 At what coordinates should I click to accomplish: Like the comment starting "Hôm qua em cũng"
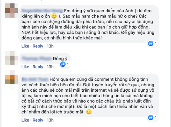tap(25, 120)
